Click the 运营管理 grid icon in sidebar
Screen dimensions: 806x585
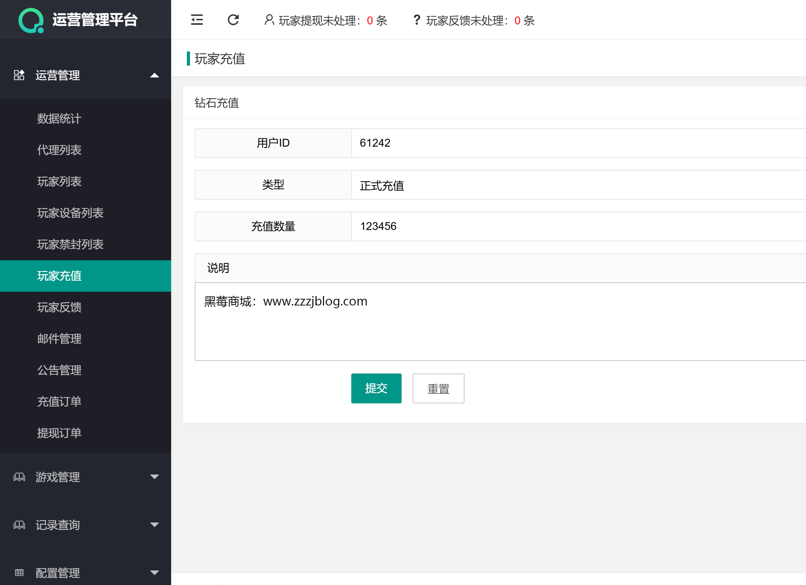(19, 75)
